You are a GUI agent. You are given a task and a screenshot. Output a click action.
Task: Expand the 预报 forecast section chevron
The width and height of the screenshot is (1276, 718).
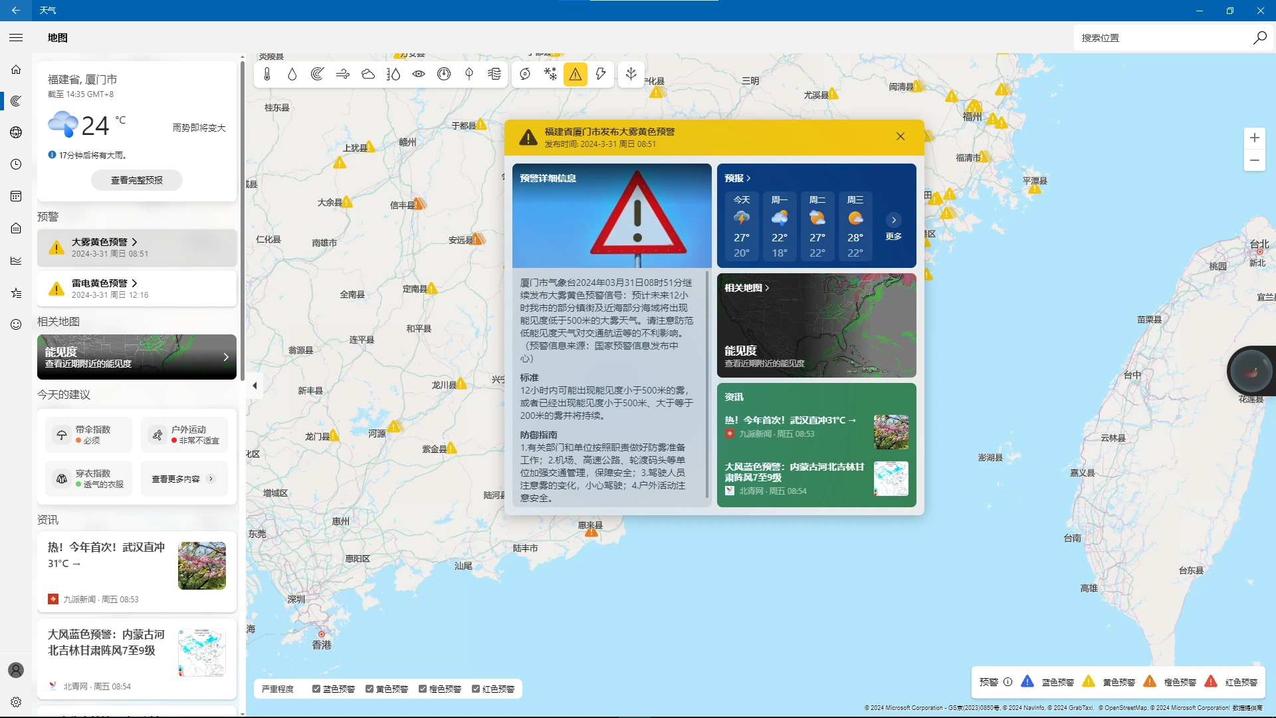click(748, 178)
